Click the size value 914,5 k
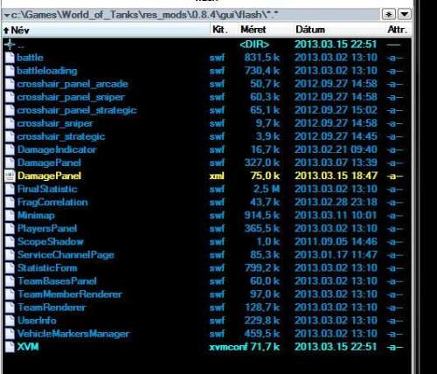 (262, 215)
